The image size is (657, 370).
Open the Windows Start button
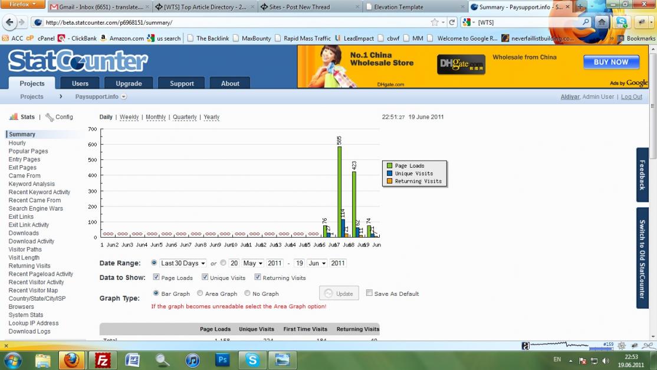[12, 360]
